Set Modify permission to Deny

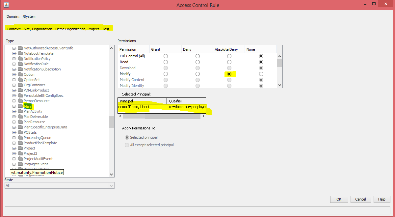coord(197,74)
